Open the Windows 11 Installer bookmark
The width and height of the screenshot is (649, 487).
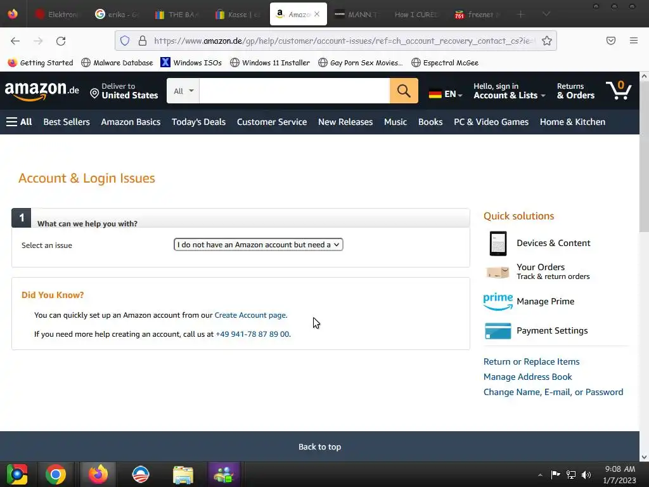270,63
